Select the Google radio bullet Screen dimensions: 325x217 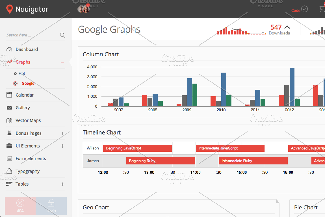15,84
